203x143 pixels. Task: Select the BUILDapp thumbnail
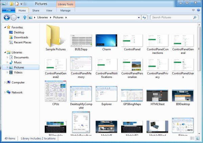coord(81,40)
